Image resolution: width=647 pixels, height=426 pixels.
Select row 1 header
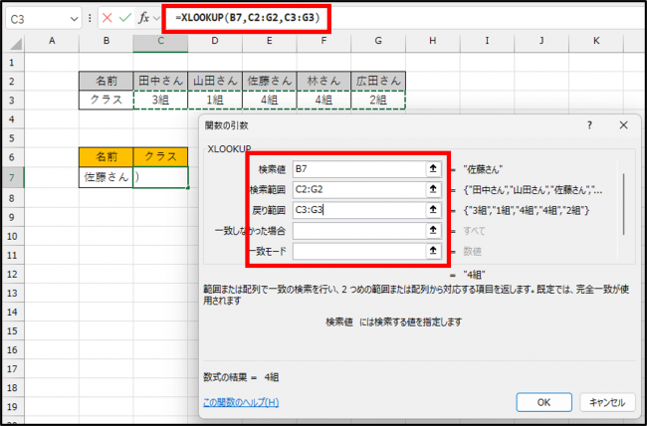(12, 63)
